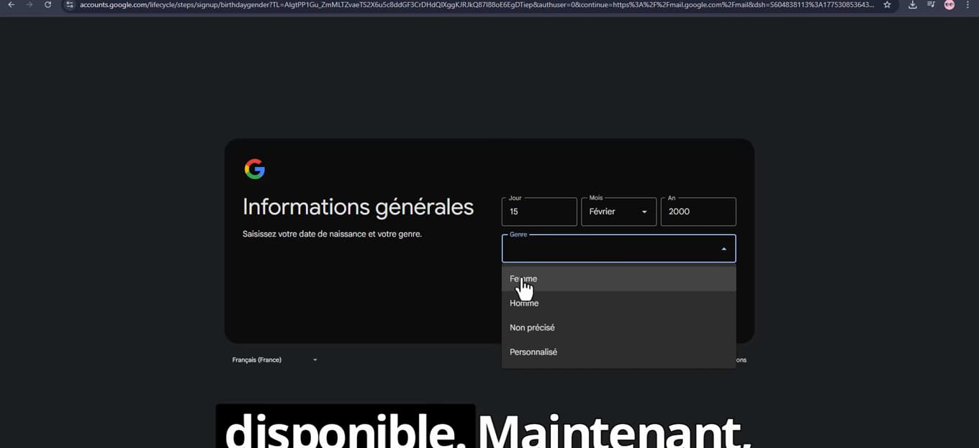
Task: Select Femme from the gender list
Action: click(618, 279)
